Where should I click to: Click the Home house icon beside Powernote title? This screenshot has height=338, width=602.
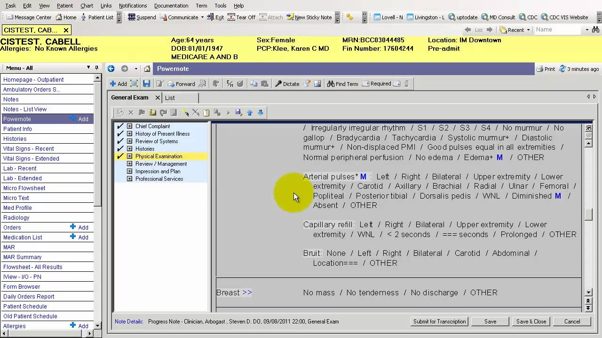pos(147,69)
